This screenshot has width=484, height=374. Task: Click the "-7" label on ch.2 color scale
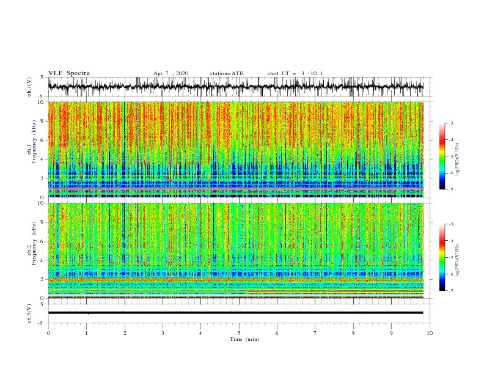point(451,290)
